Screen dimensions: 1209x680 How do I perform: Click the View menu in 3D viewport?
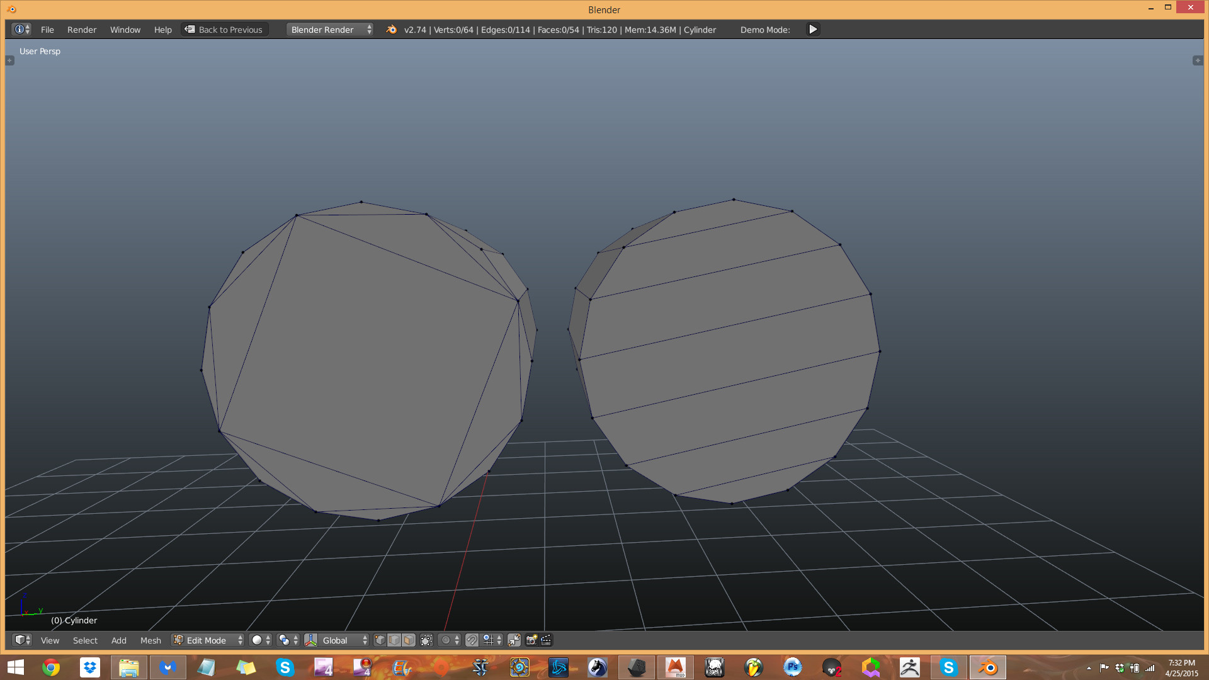click(50, 639)
